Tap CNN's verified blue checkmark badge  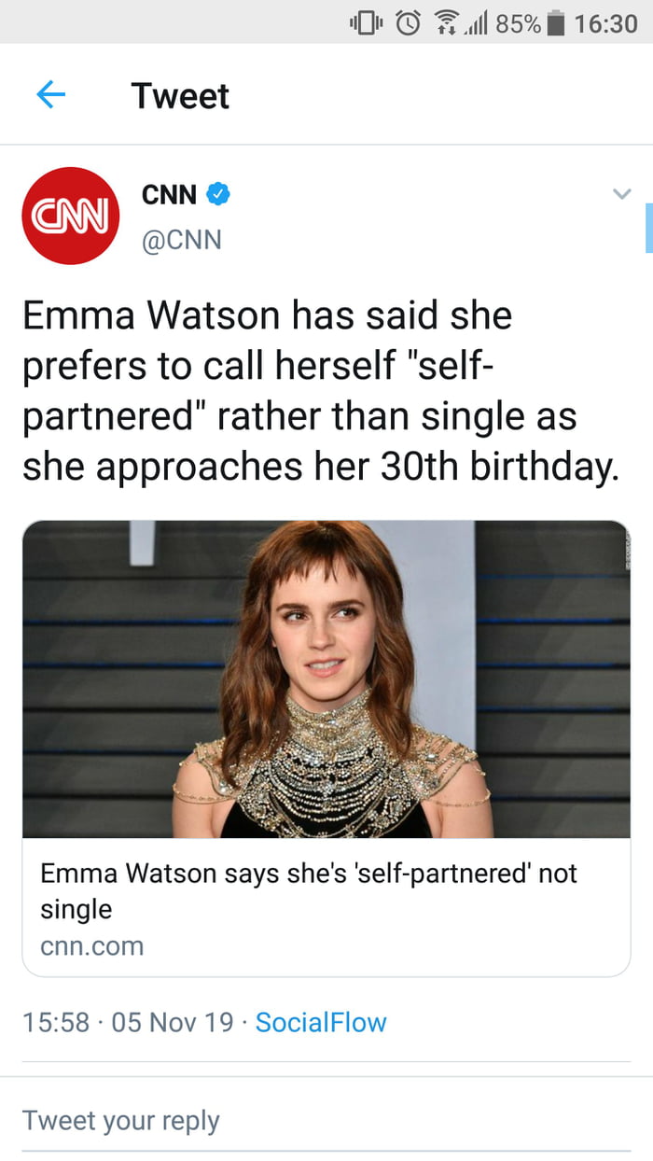[218, 194]
